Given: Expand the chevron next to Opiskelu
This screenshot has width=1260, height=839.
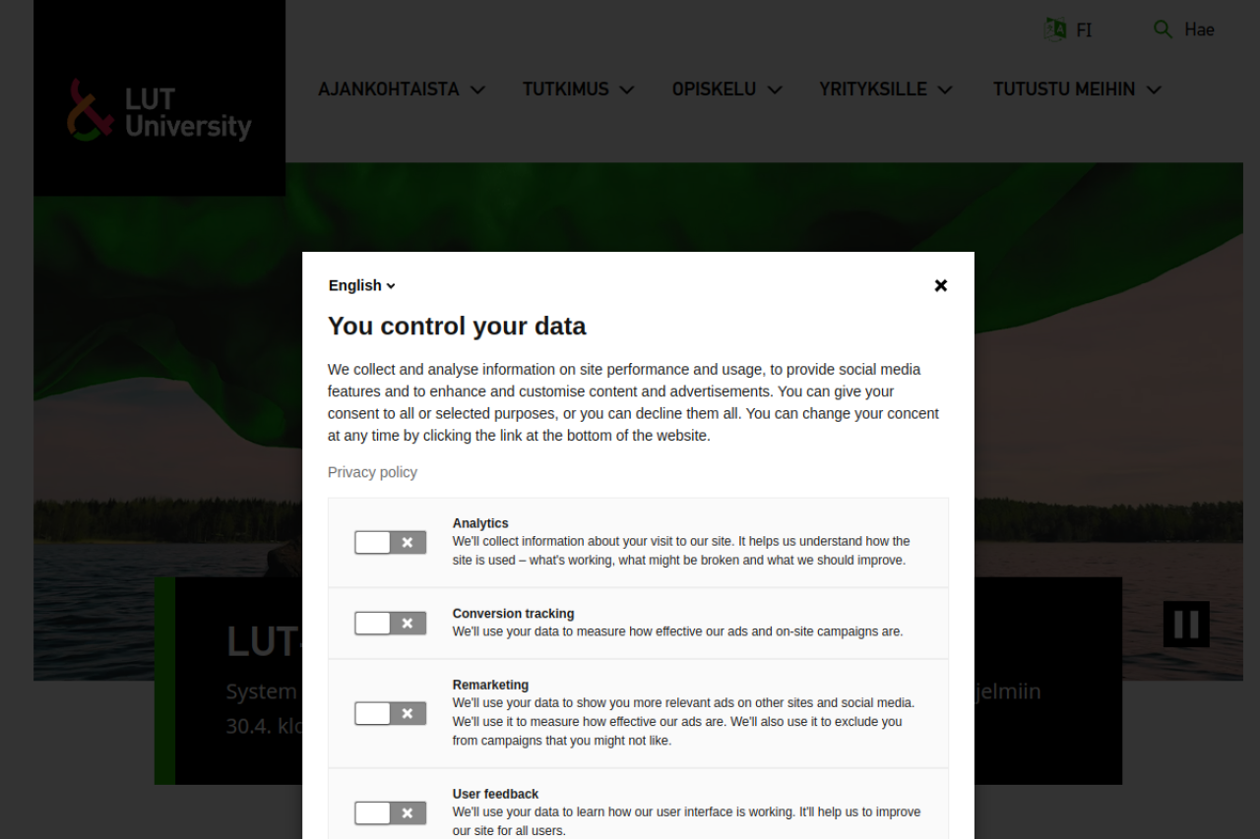Looking at the screenshot, I should coord(775,90).
